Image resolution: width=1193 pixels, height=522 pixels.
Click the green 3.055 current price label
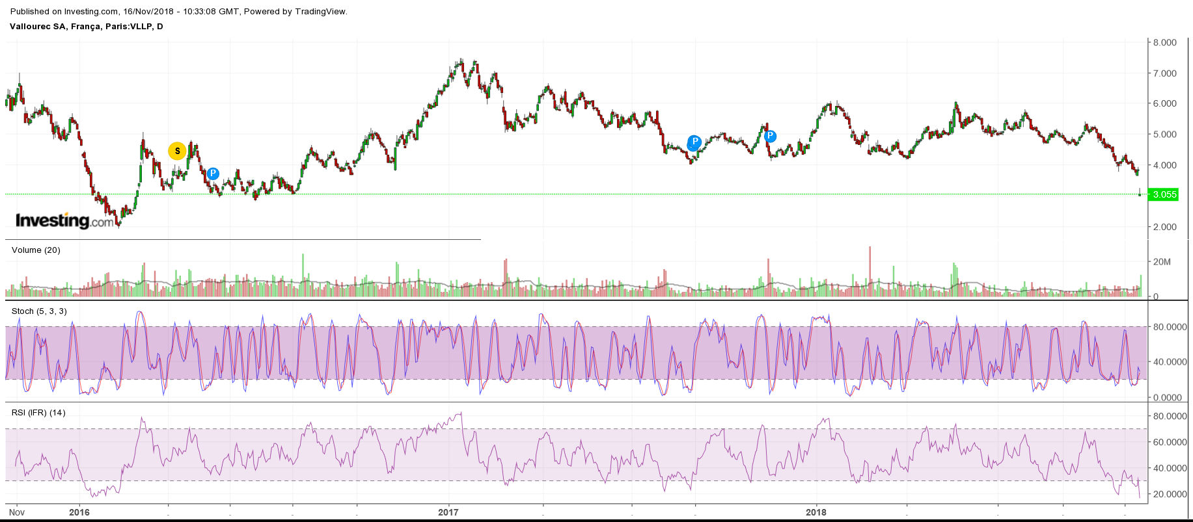[x=1164, y=194]
